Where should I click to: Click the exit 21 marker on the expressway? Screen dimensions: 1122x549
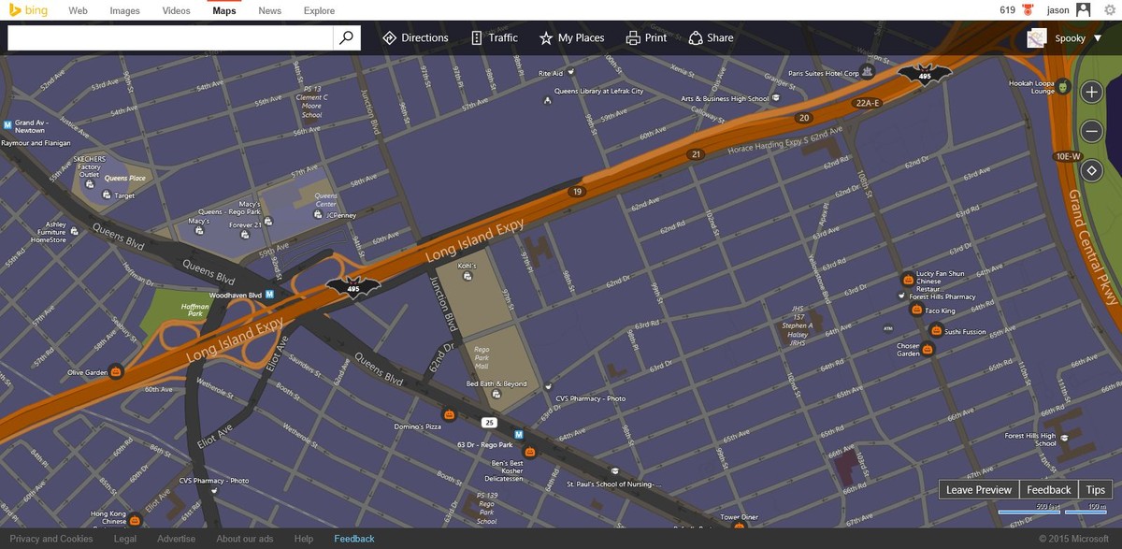(x=695, y=154)
